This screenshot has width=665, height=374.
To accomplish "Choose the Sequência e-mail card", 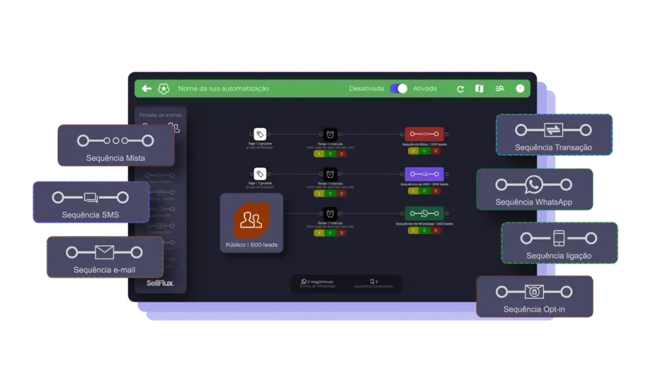I will [104, 258].
